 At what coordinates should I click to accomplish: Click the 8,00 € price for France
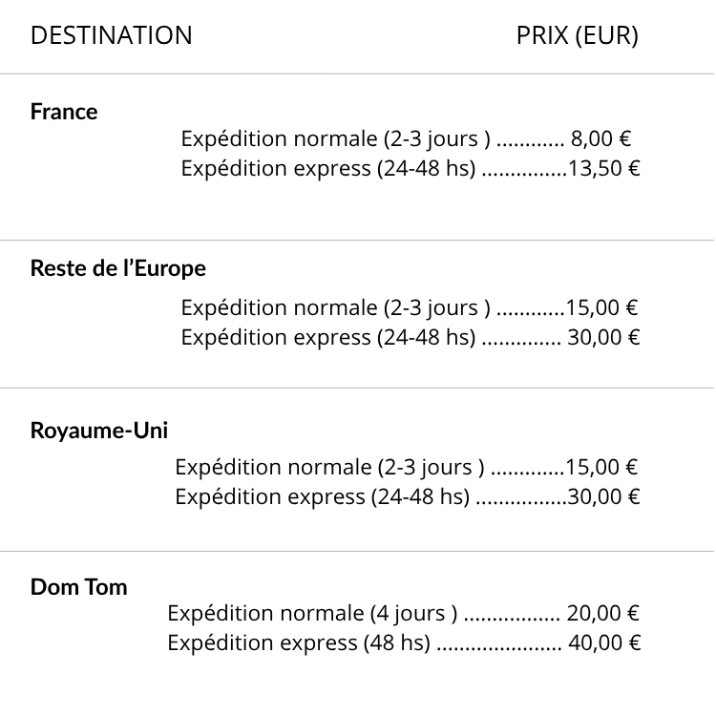600,139
